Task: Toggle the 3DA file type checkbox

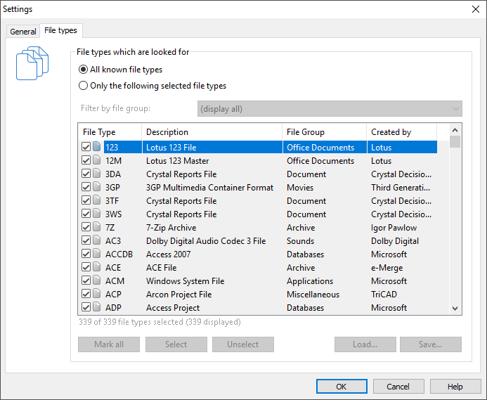Action: click(x=86, y=174)
